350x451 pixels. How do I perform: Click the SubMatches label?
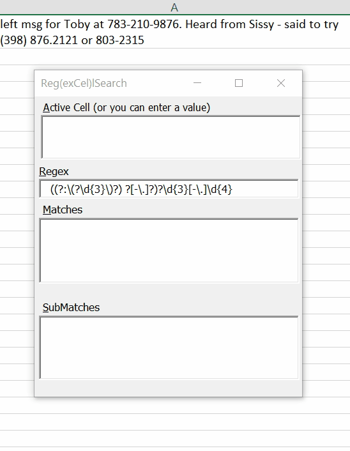tap(71, 307)
